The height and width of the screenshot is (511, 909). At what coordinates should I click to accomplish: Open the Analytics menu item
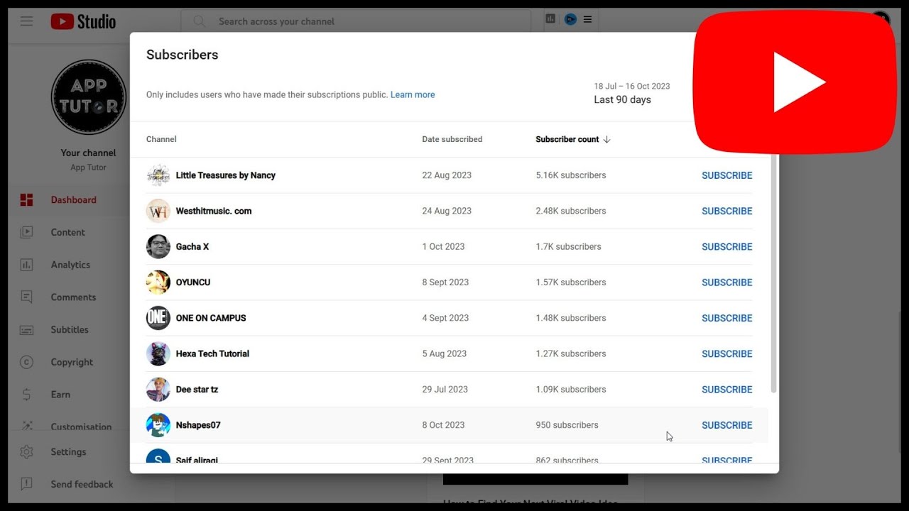[x=70, y=265]
